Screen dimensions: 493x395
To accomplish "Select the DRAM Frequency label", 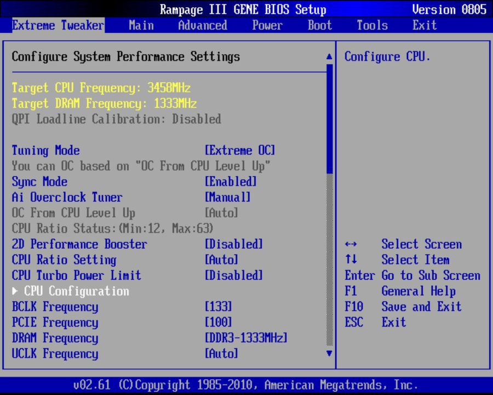I will (55, 338).
